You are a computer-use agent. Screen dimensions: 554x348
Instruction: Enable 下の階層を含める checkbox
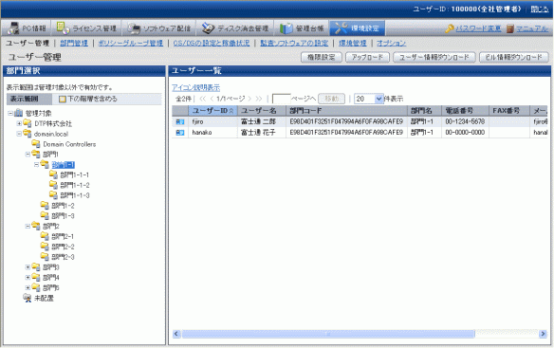(63, 100)
